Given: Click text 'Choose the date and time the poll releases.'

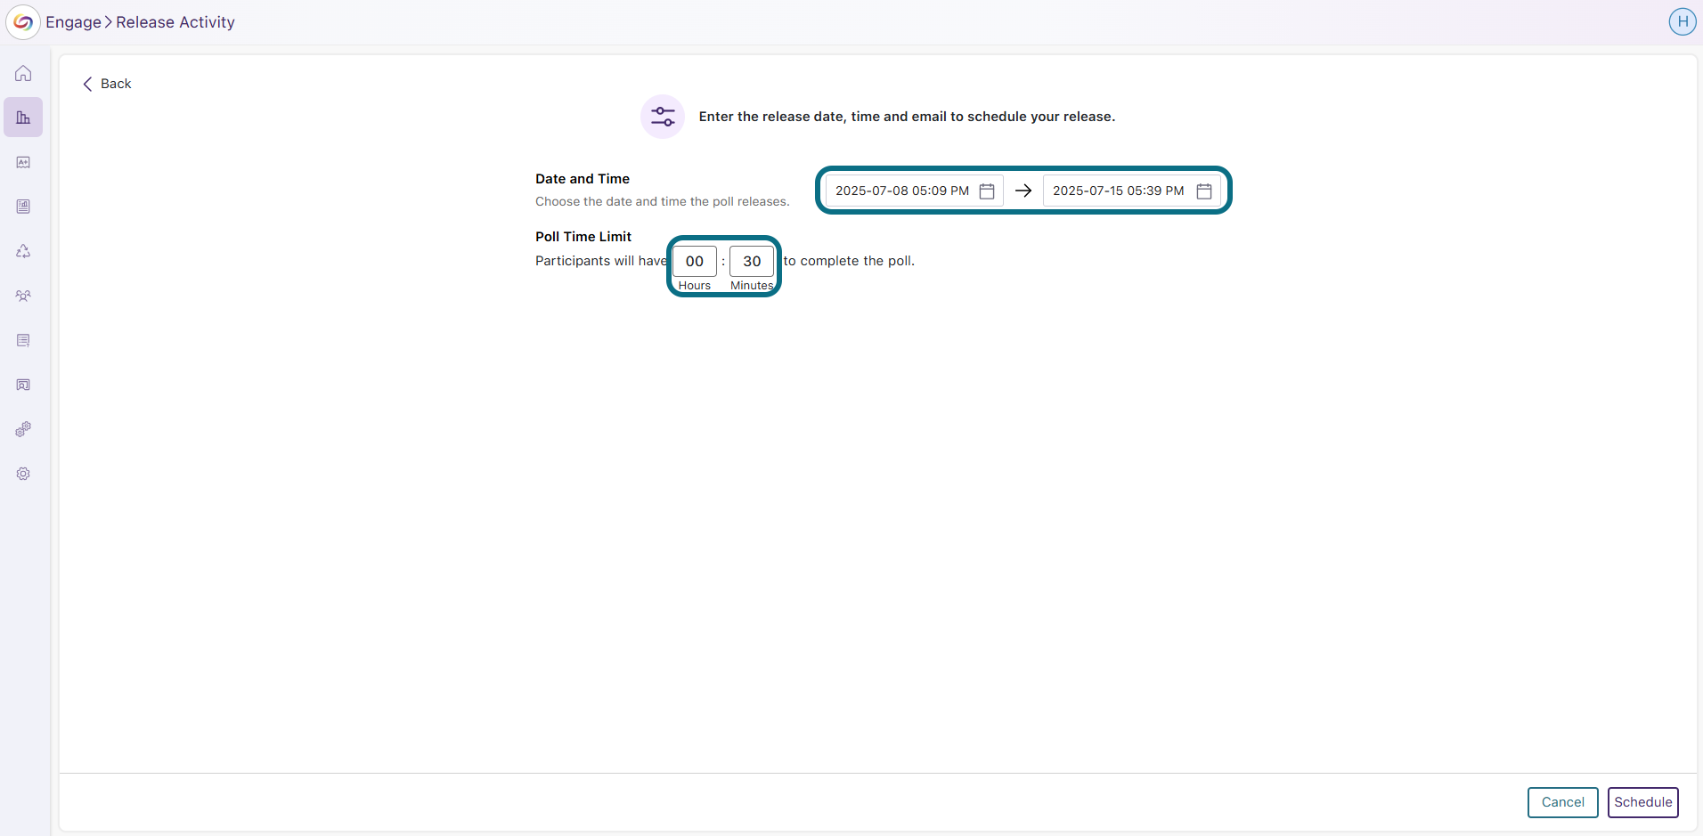Looking at the screenshot, I should (x=663, y=202).
